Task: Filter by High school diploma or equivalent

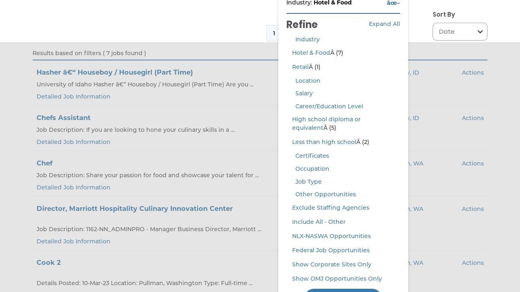Action: (326, 123)
